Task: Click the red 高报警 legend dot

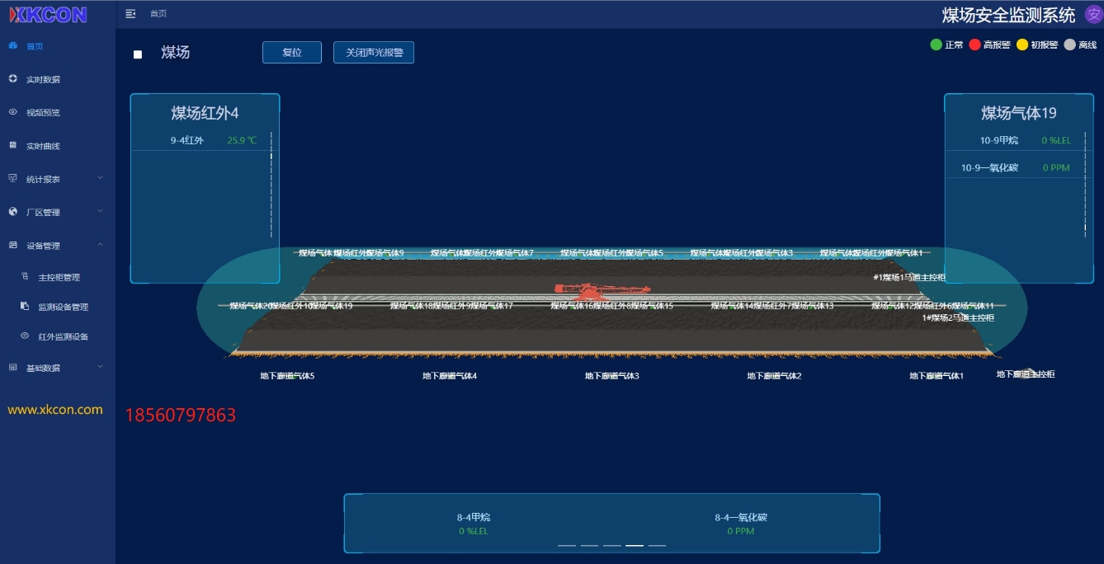Action: click(x=974, y=45)
